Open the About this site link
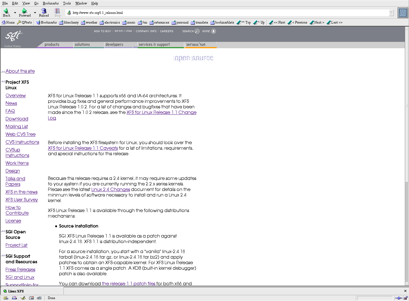This screenshot has width=409, height=301. pos(20,71)
